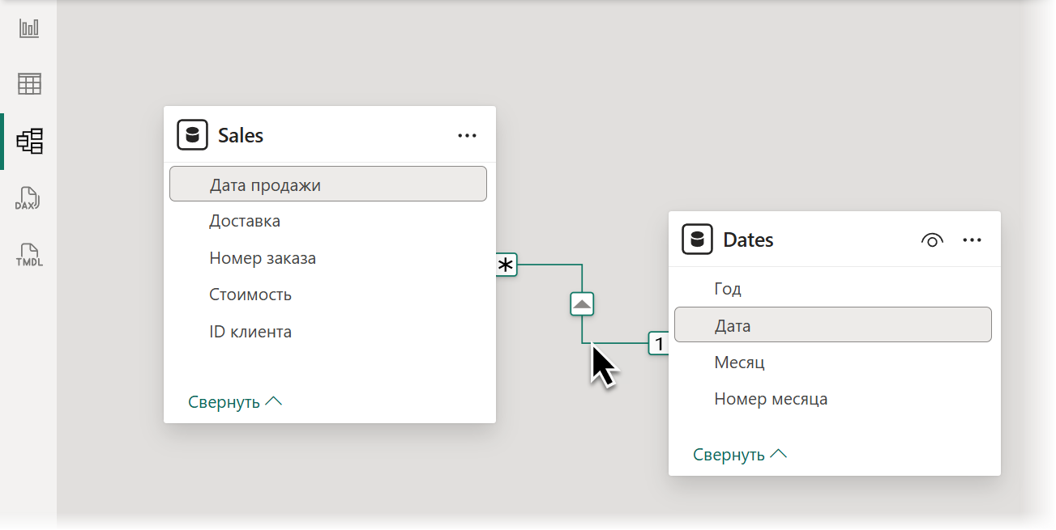Select the Год field in Dates
Screen dimensions: 1056x530
point(728,289)
